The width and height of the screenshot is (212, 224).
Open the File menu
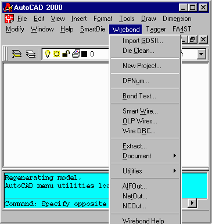coord(22,19)
